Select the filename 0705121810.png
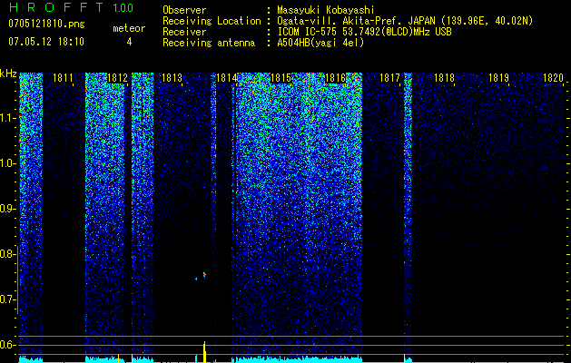 click(46, 24)
